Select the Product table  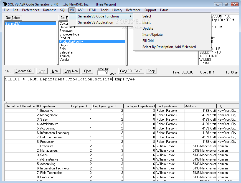click(x=92, y=38)
